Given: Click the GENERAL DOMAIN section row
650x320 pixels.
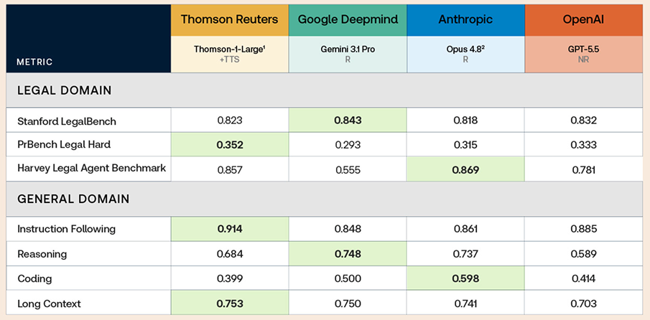Looking at the screenshot, I should pyautogui.click(x=325, y=199).
